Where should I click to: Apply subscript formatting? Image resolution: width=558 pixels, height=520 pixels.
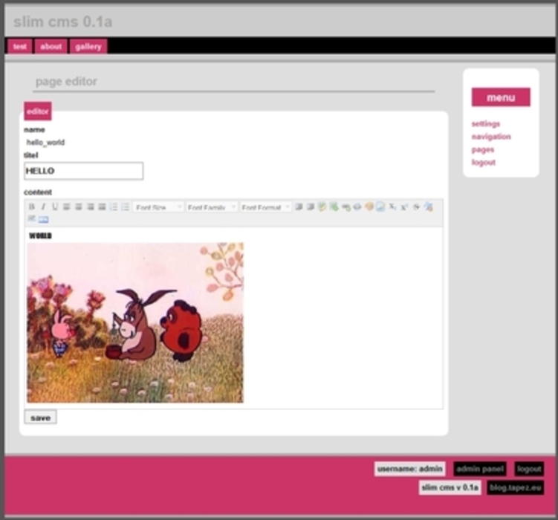[x=392, y=207]
